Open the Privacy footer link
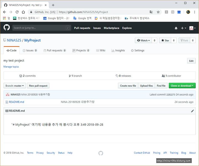Viewport: 199px width, 166px height. [x=40, y=153]
